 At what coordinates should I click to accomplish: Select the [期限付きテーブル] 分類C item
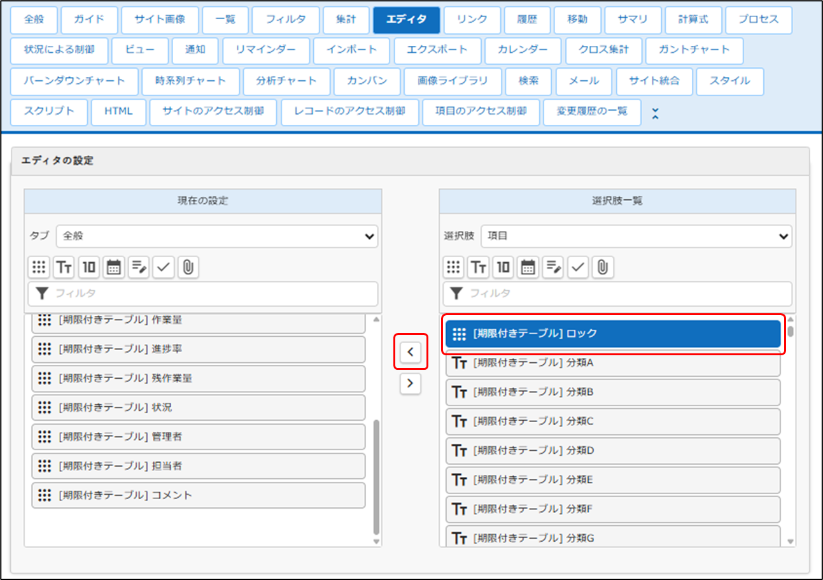(x=612, y=421)
